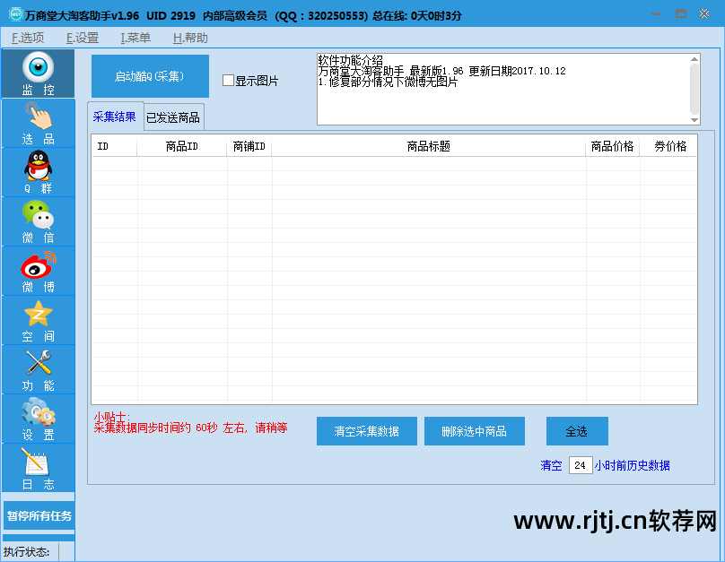Click the 启动酷Q(采集) button

tap(150, 76)
